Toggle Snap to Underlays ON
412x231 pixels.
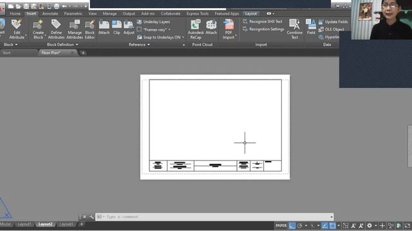[159, 37]
